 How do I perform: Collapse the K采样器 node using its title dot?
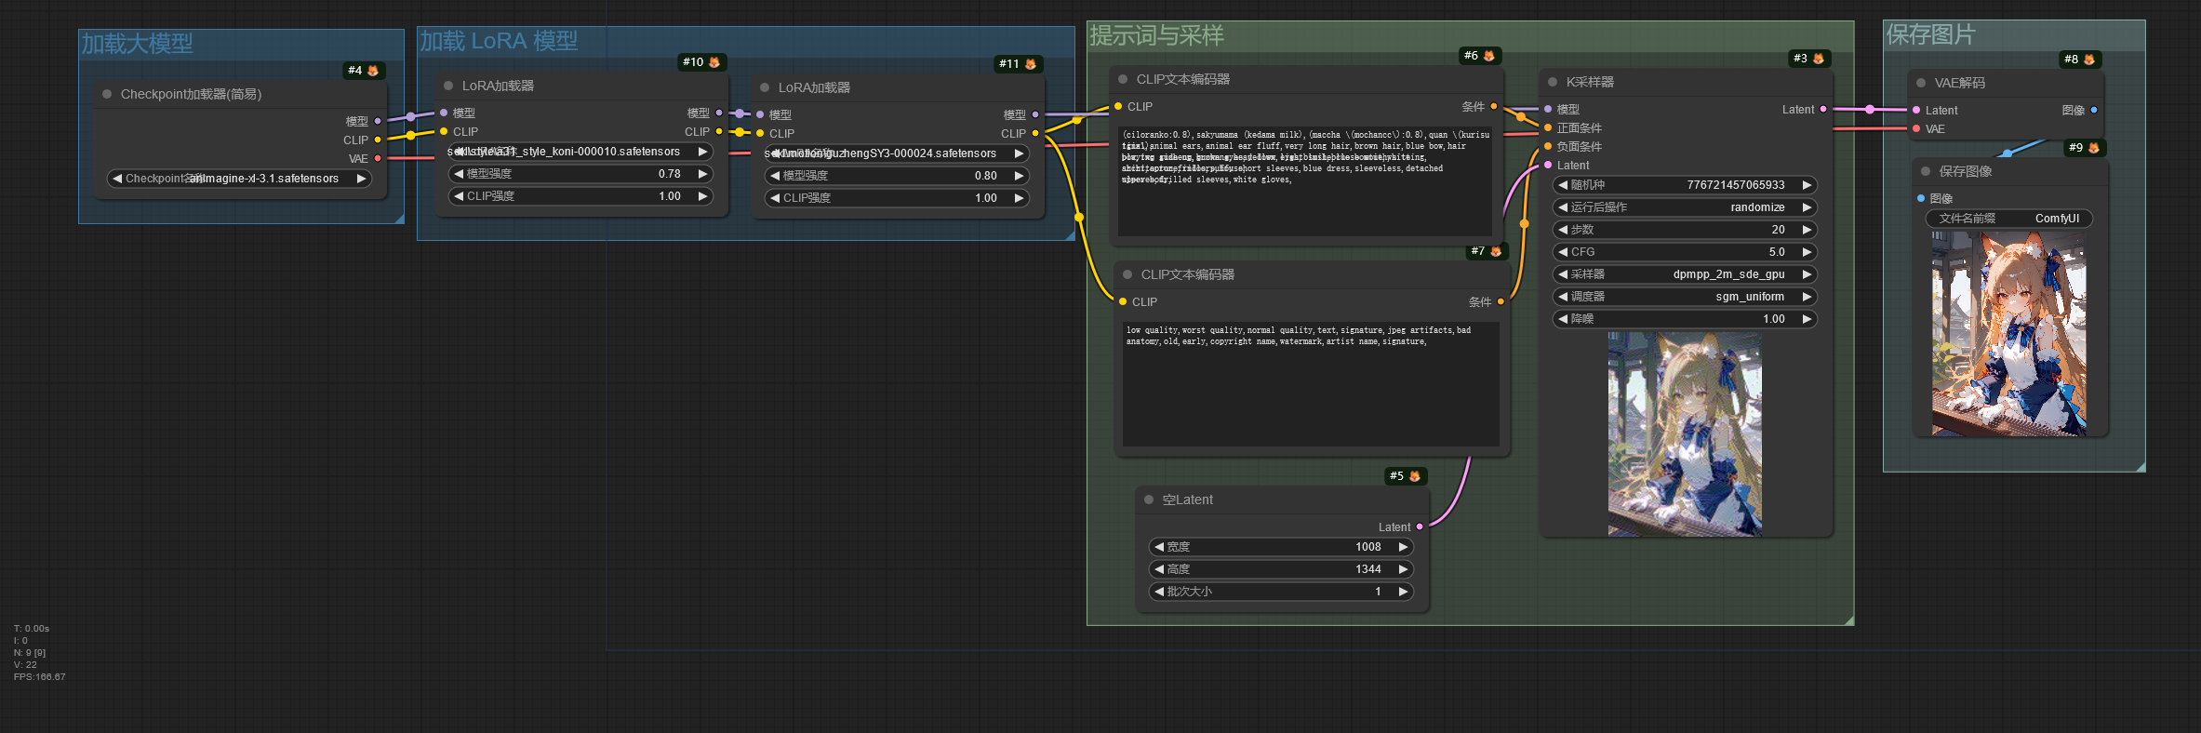tap(1553, 82)
